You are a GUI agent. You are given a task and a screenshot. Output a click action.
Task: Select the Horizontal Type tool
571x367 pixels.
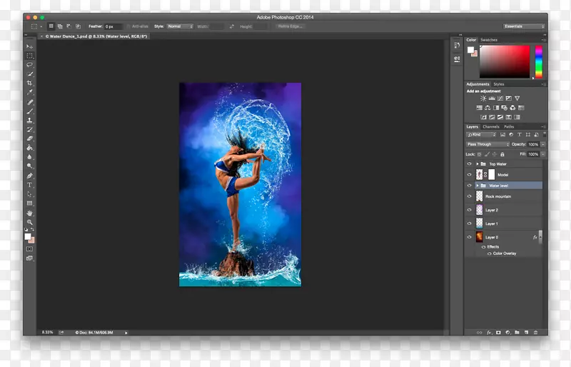coord(30,185)
